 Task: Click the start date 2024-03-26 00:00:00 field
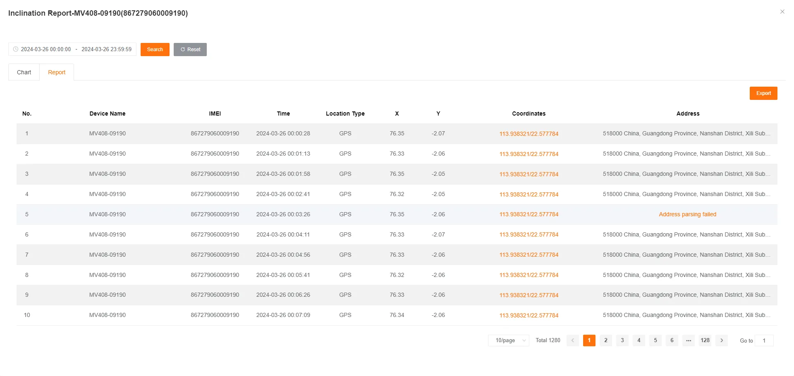(46, 49)
